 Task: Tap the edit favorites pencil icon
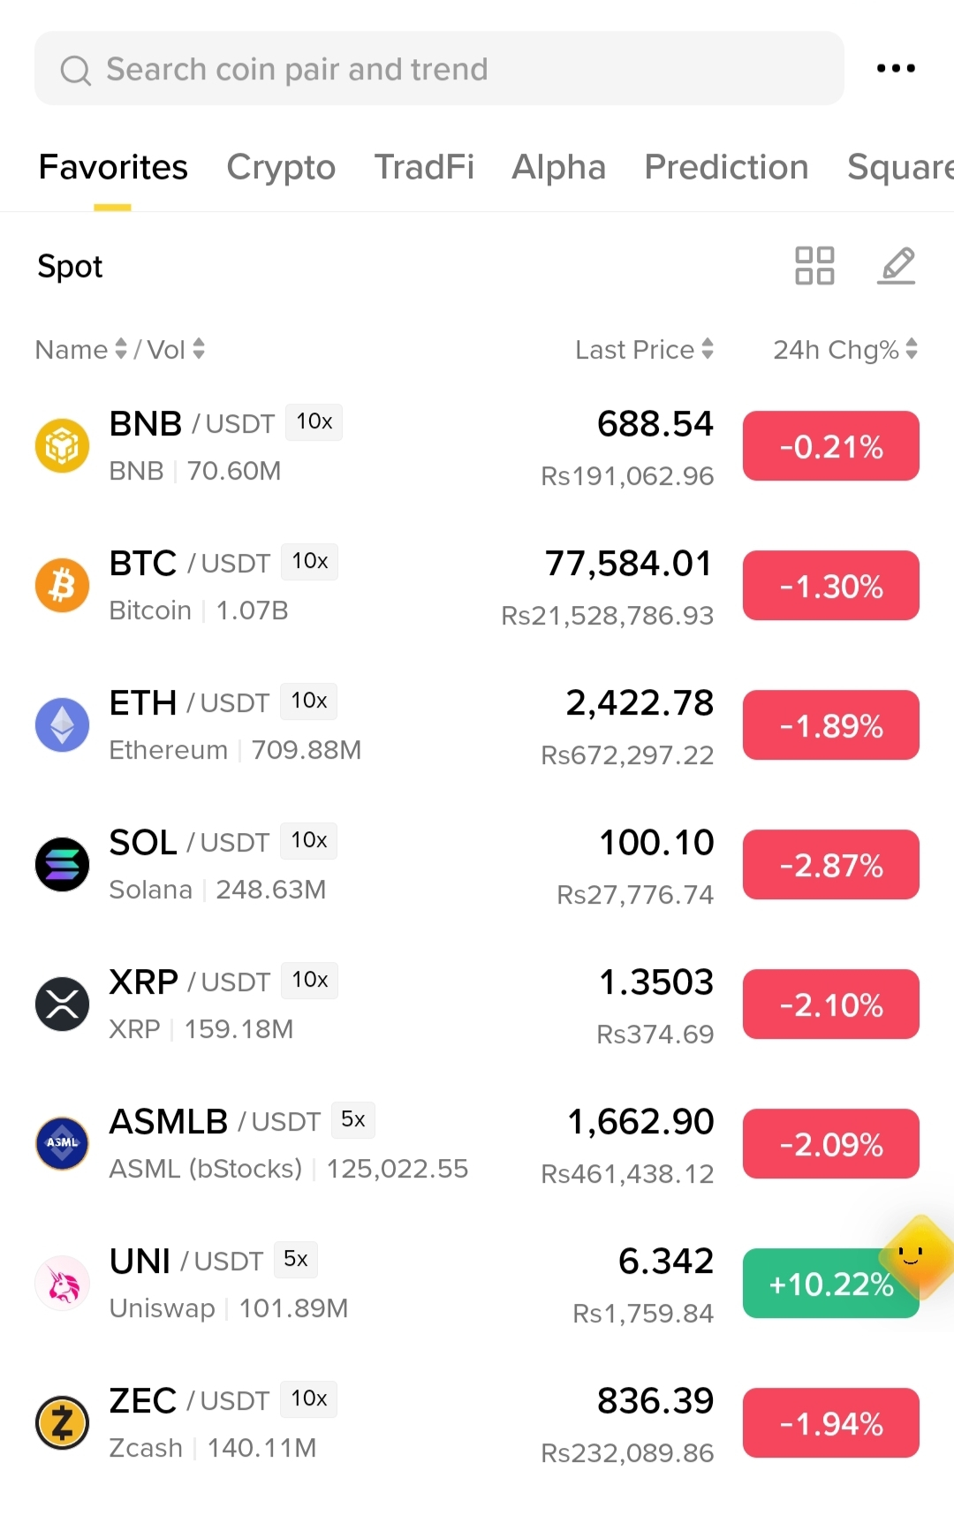pos(897,266)
